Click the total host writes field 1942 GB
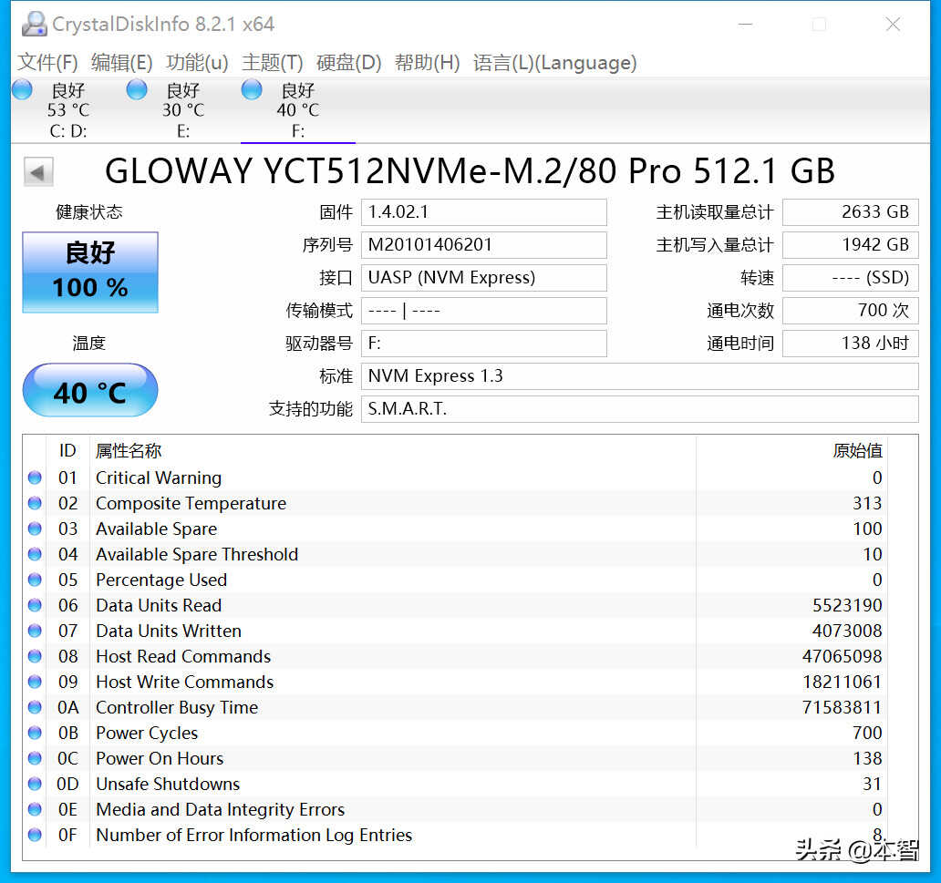 coord(851,245)
